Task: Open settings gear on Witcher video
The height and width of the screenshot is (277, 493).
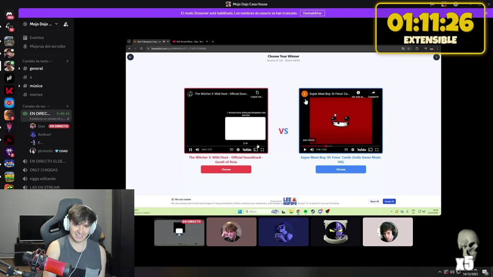Action: 238,150
